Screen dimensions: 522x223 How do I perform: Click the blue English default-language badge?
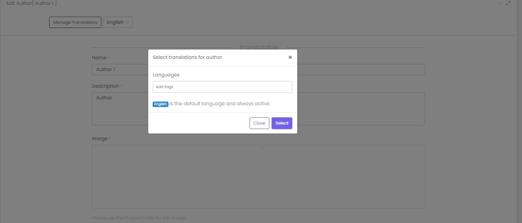click(x=160, y=104)
